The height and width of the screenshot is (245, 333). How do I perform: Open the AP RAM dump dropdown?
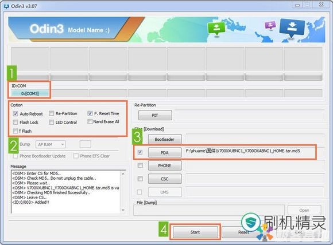[51, 144]
